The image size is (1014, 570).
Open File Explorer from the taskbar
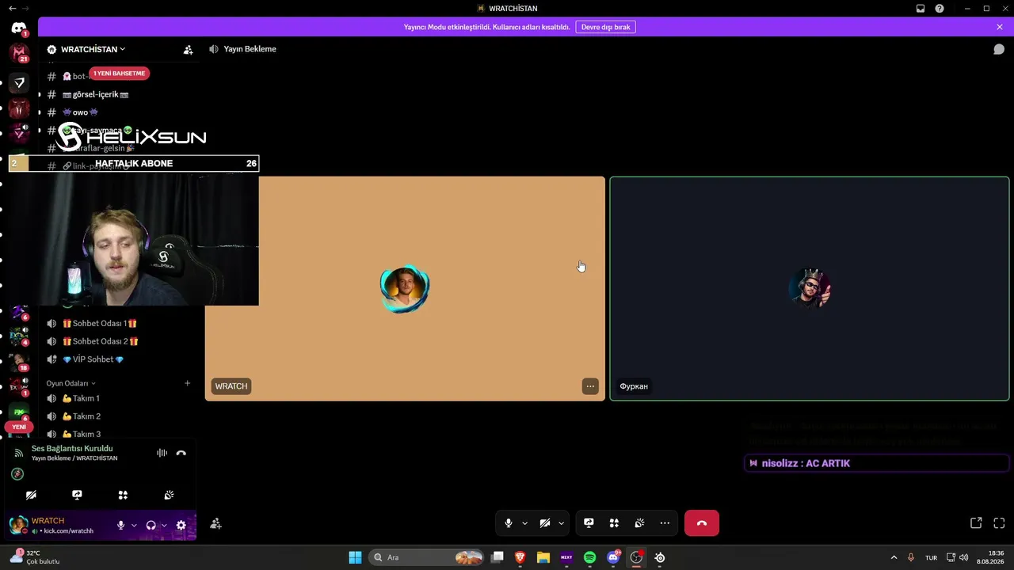[543, 557]
